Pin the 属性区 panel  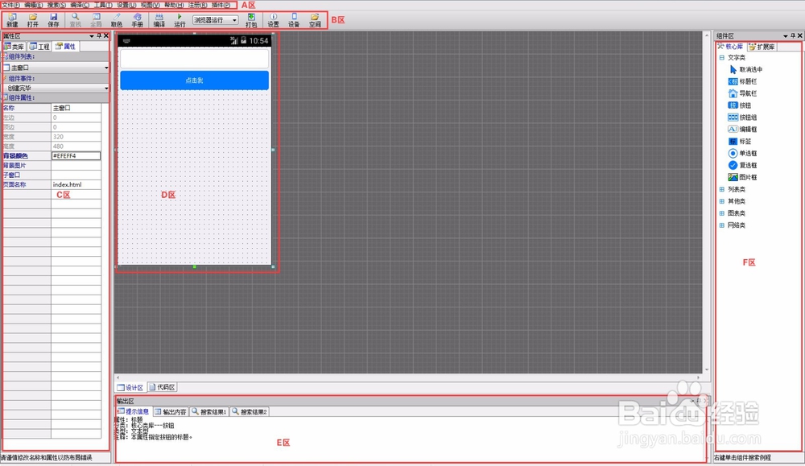[x=99, y=36]
